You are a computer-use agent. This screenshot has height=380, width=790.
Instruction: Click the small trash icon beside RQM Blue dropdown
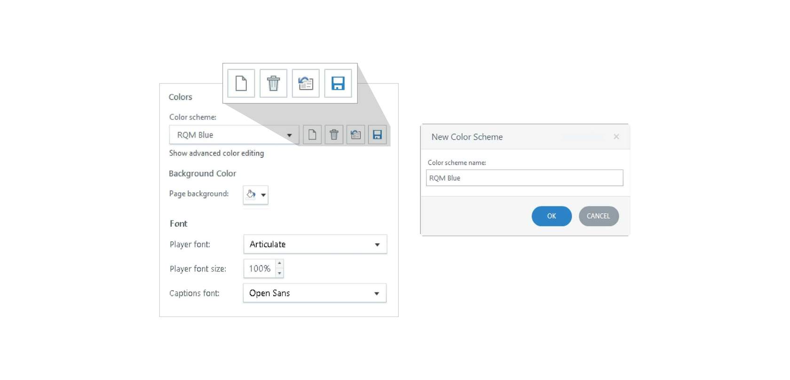[x=334, y=135]
